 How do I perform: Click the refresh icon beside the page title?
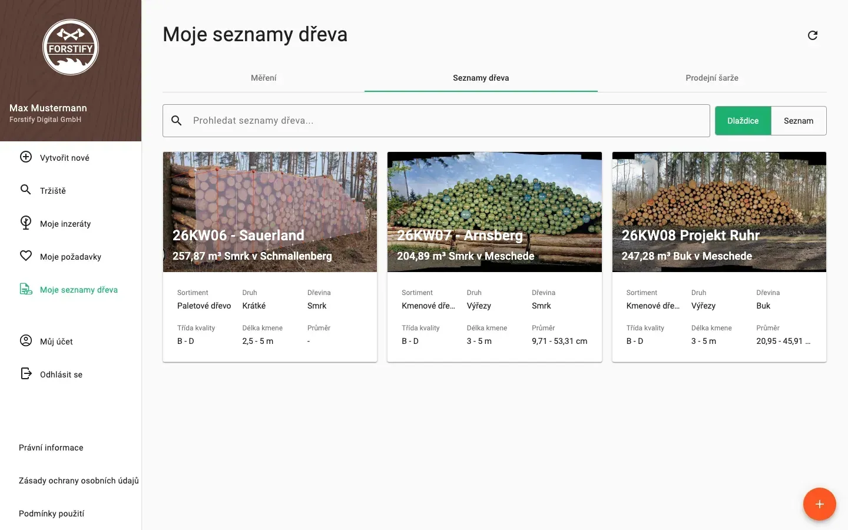tap(813, 35)
